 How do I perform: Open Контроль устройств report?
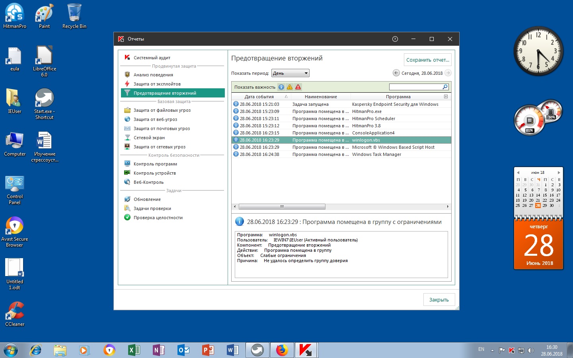154,173
